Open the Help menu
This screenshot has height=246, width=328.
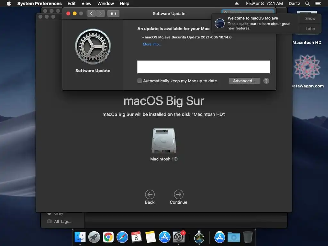point(125,4)
